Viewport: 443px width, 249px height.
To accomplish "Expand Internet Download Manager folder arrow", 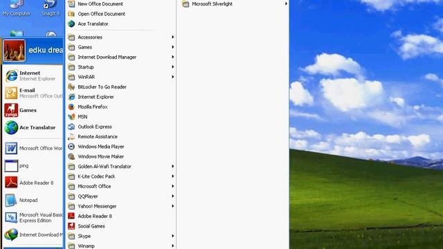I will point(172,57).
